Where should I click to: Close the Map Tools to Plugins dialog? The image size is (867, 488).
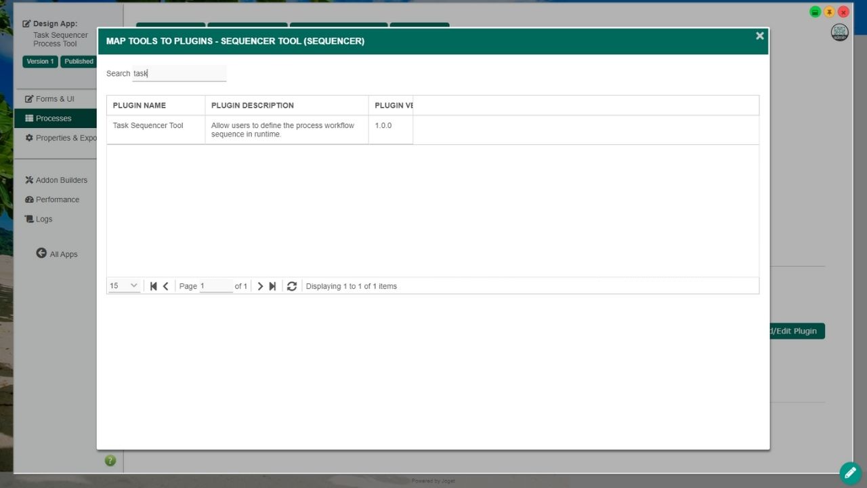(x=759, y=36)
